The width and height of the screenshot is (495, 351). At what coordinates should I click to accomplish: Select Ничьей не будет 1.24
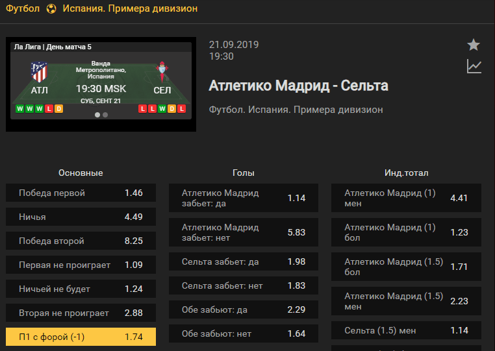(x=81, y=289)
